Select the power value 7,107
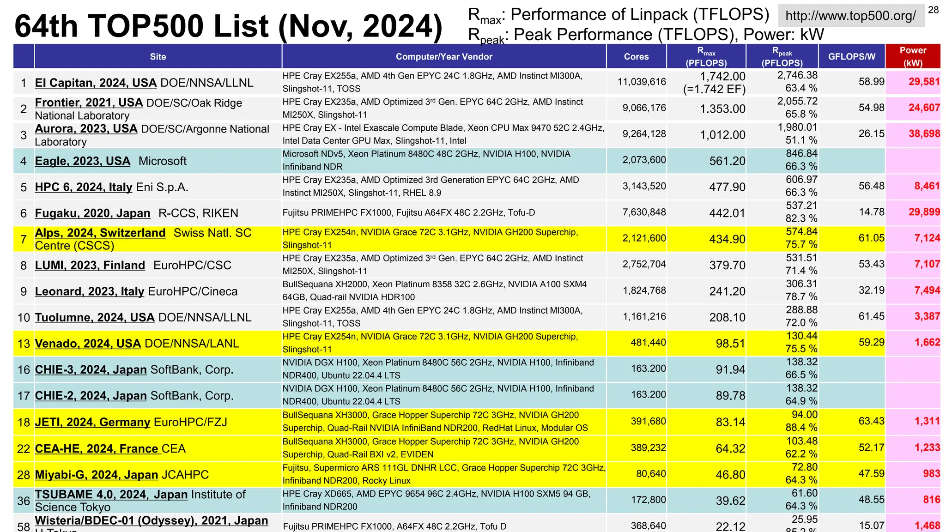The width and height of the screenshot is (946, 532). point(927,264)
